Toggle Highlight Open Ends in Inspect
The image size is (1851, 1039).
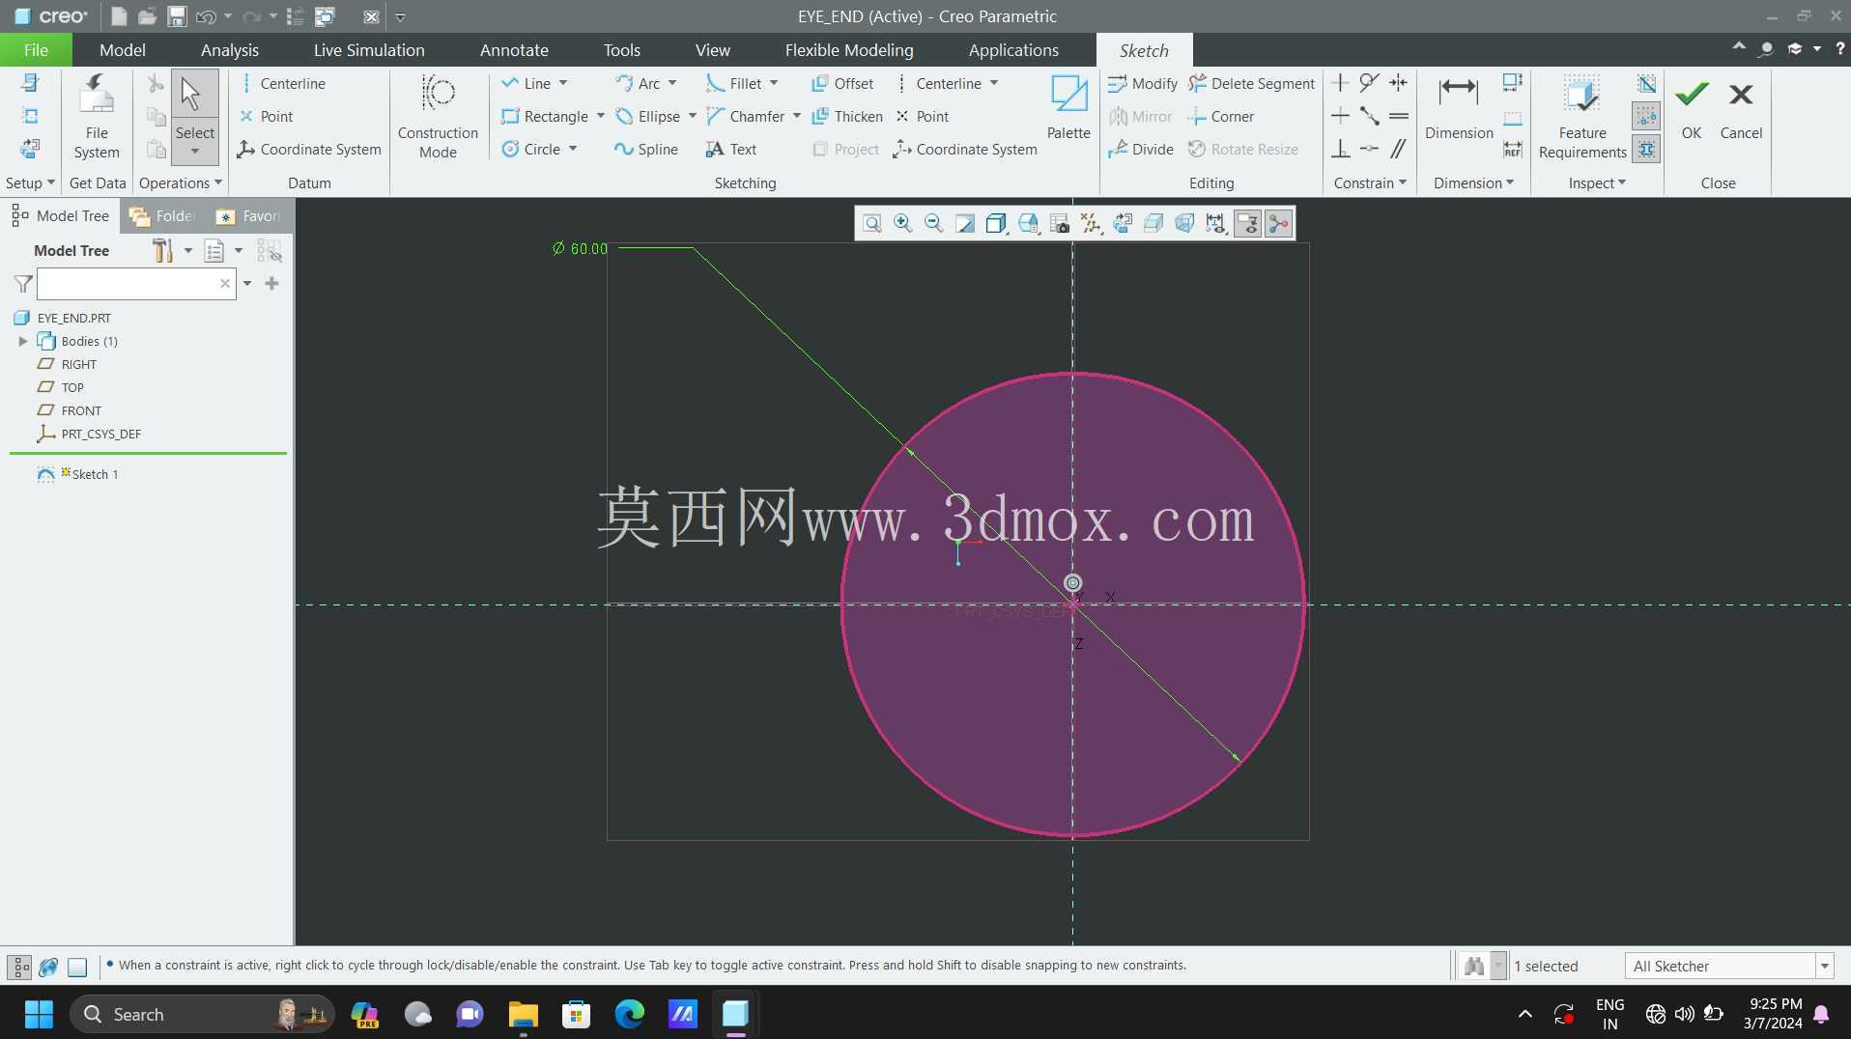tap(1646, 116)
